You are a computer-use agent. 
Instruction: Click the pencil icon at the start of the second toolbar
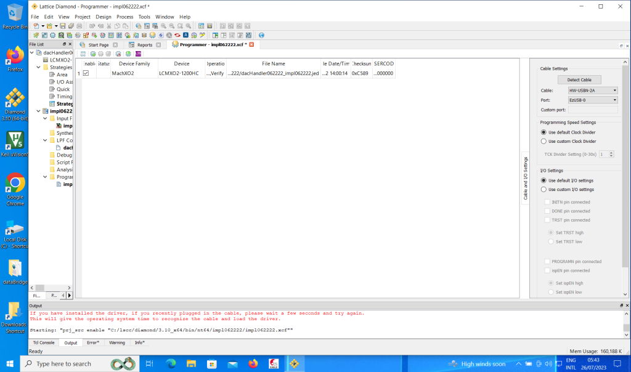click(36, 35)
